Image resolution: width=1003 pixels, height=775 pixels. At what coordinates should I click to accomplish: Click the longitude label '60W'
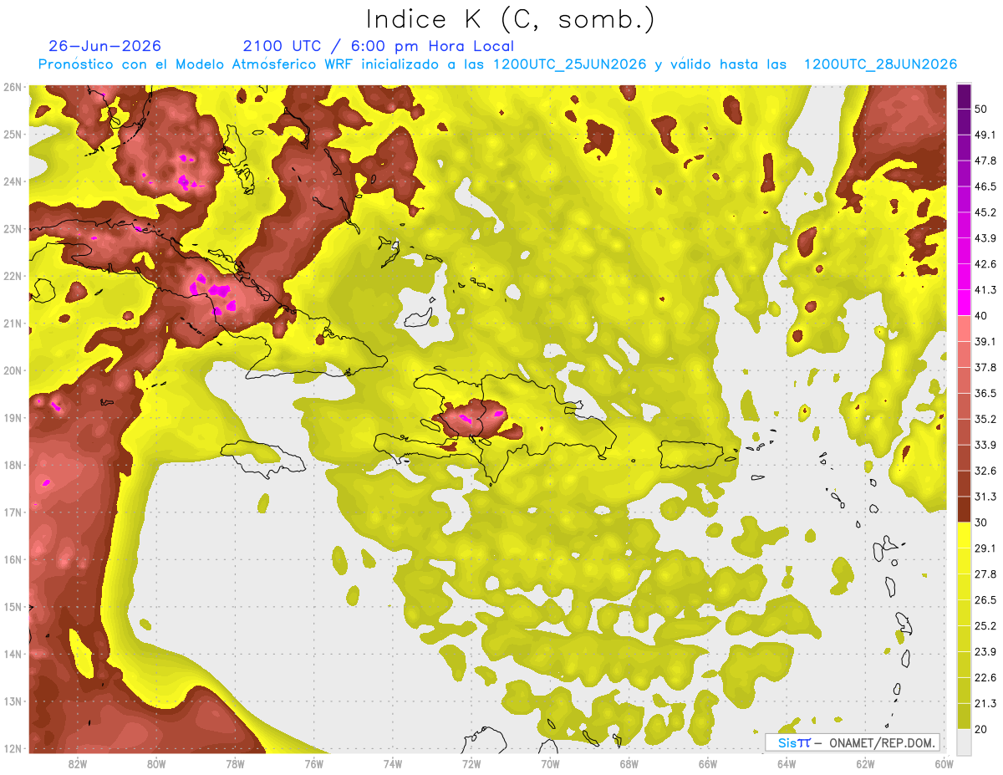tap(944, 763)
